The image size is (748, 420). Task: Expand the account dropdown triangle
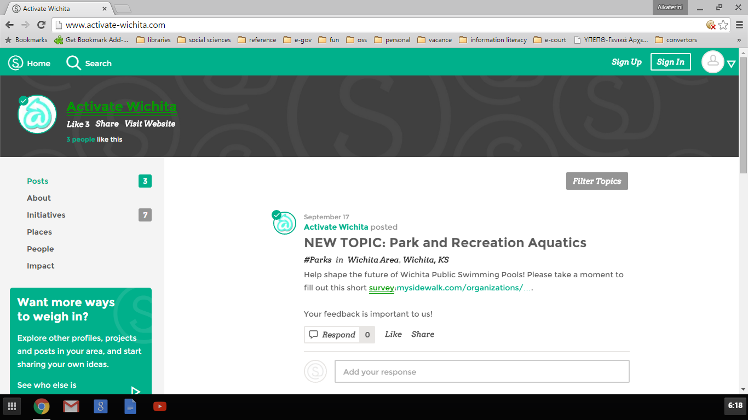click(x=731, y=64)
